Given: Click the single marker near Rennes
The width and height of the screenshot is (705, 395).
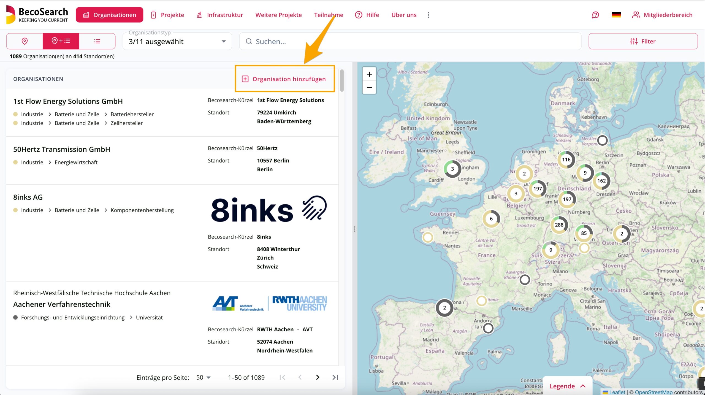Looking at the screenshot, I should pyautogui.click(x=428, y=237).
